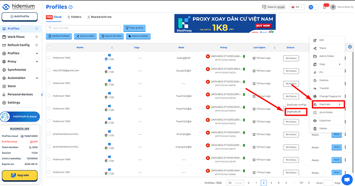
Task: Click the Add Profile button
Action: coord(20,17)
